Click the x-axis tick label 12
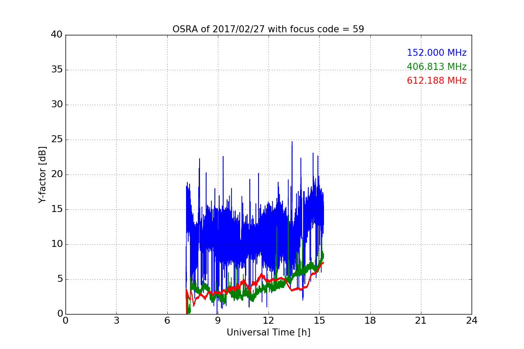524x349 pixels. 269,321
